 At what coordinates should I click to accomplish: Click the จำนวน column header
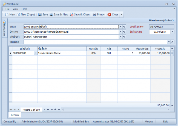tap(125, 49)
